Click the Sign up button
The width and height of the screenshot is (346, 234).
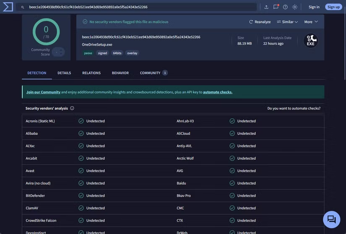[x=333, y=7]
